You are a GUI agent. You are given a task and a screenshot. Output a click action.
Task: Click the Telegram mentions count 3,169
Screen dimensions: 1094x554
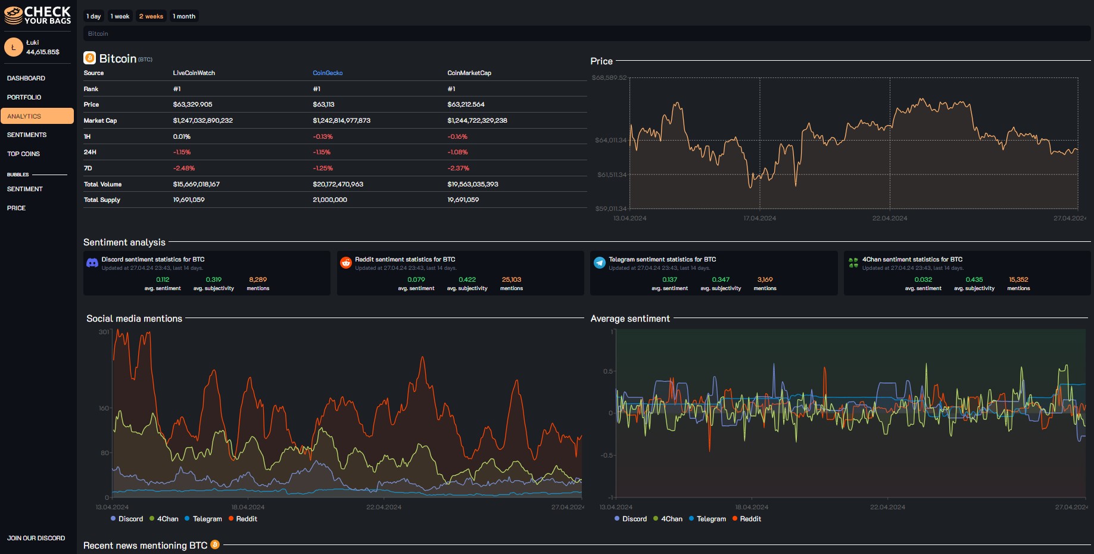tap(765, 279)
